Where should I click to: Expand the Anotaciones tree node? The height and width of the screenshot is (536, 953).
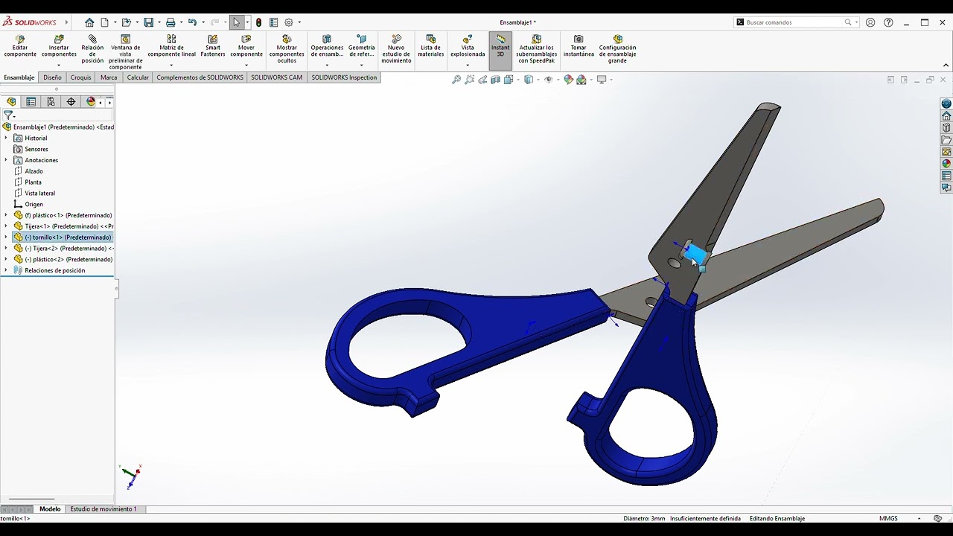pyautogui.click(x=6, y=160)
